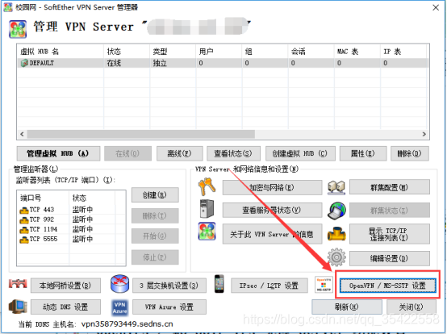Open IPsec / L2TP 设置
The image size is (447, 334).
[269, 286]
